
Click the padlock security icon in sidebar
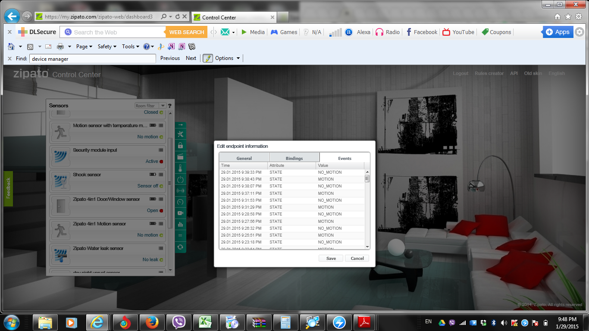pos(180,146)
